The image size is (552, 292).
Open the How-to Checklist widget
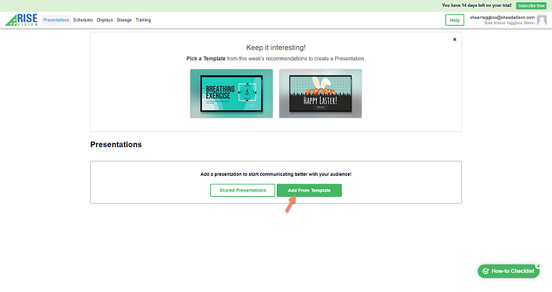point(509,271)
